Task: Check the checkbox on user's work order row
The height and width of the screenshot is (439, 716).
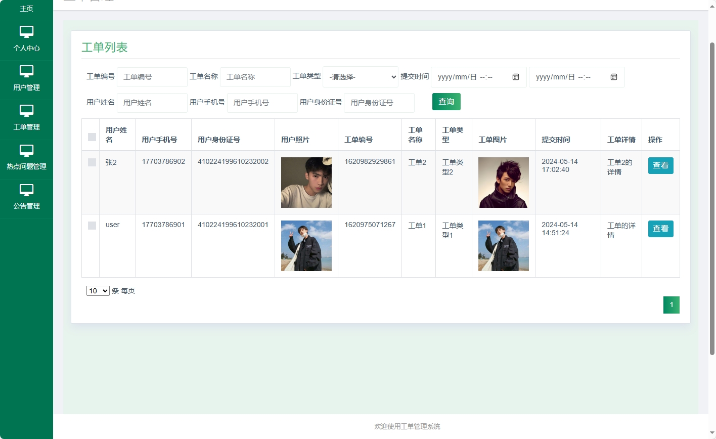Action: [91, 226]
